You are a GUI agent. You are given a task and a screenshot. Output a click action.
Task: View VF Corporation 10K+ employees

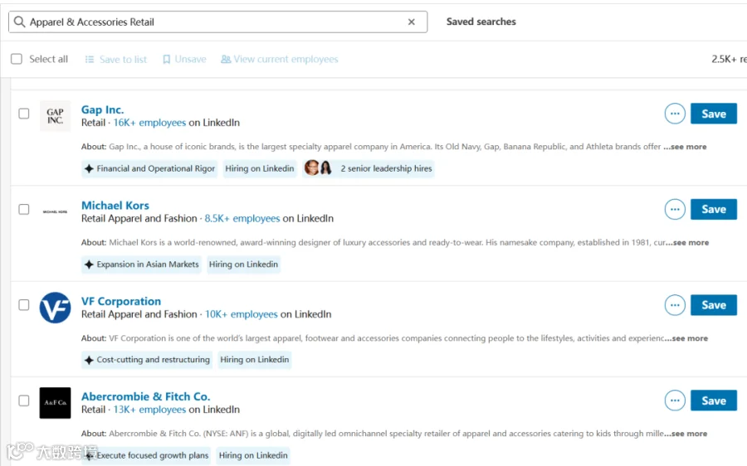click(241, 314)
